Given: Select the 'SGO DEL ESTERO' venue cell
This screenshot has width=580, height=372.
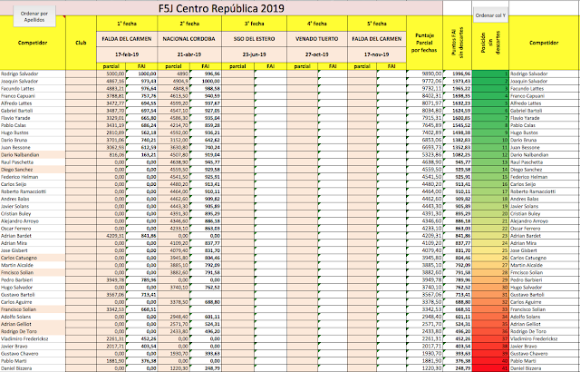Looking at the screenshot, I should point(254,39).
